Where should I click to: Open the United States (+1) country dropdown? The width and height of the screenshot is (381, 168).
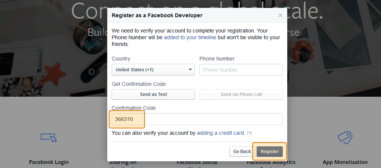[153, 70]
